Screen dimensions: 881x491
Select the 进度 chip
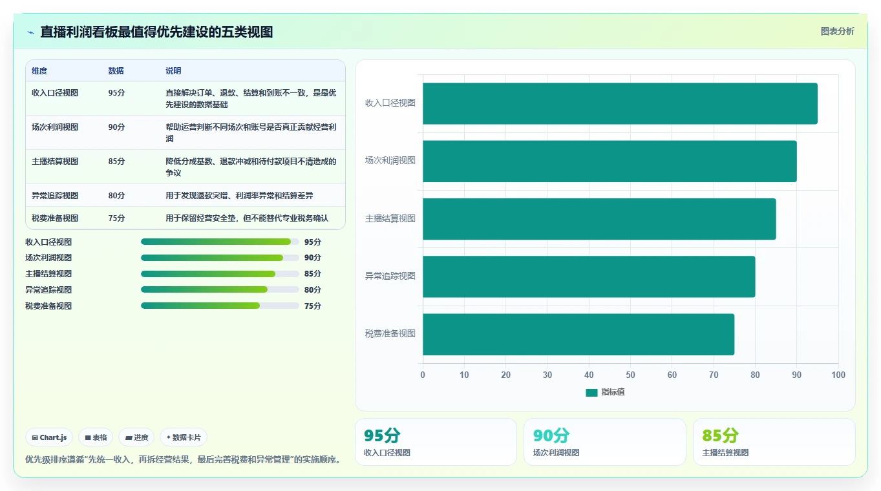pos(136,437)
